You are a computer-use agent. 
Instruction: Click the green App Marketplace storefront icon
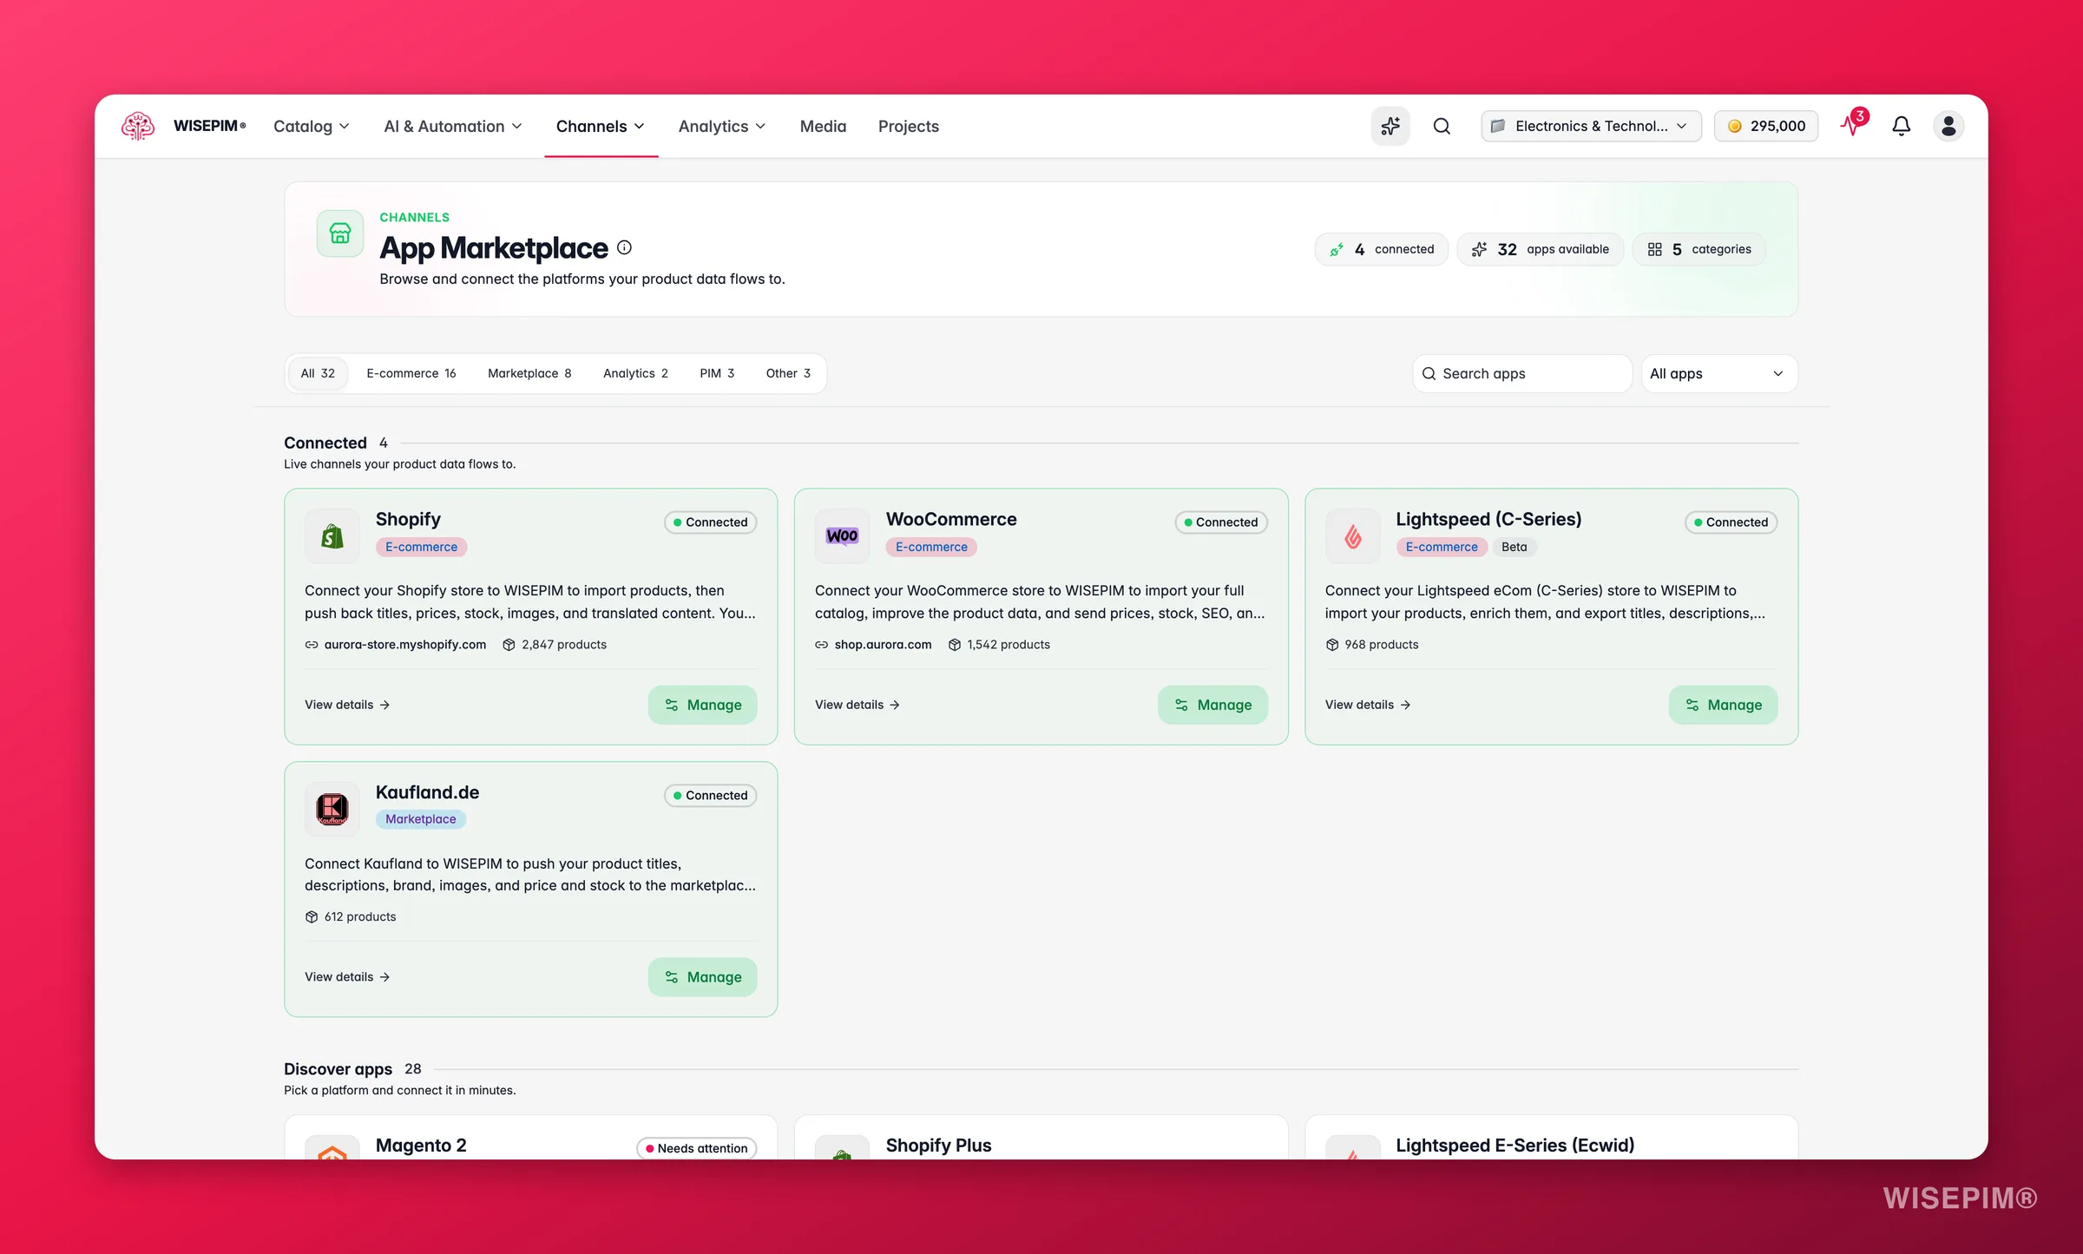[x=340, y=233]
